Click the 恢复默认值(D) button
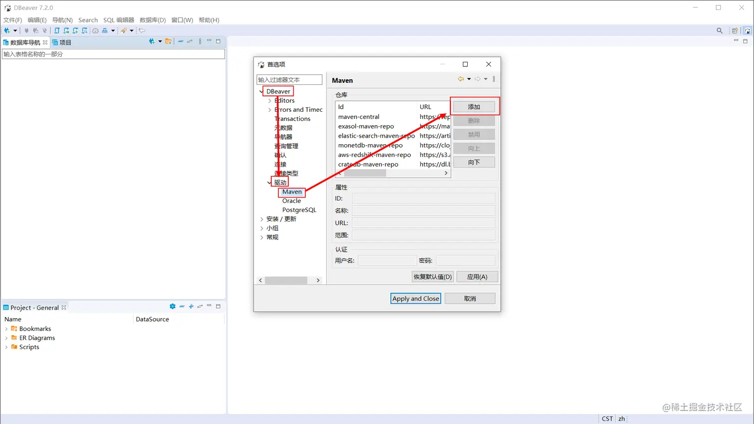The width and height of the screenshot is (754, 424). click(432, 276)
